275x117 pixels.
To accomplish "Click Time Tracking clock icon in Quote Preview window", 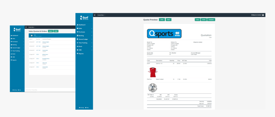I will [77, 43].
